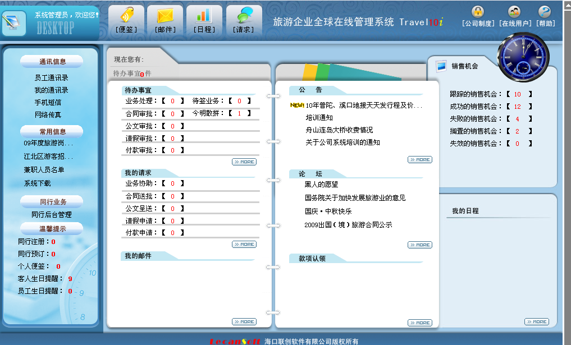Click the 公文呈送 count
571x345 pixels.
(x=172, y=209)
